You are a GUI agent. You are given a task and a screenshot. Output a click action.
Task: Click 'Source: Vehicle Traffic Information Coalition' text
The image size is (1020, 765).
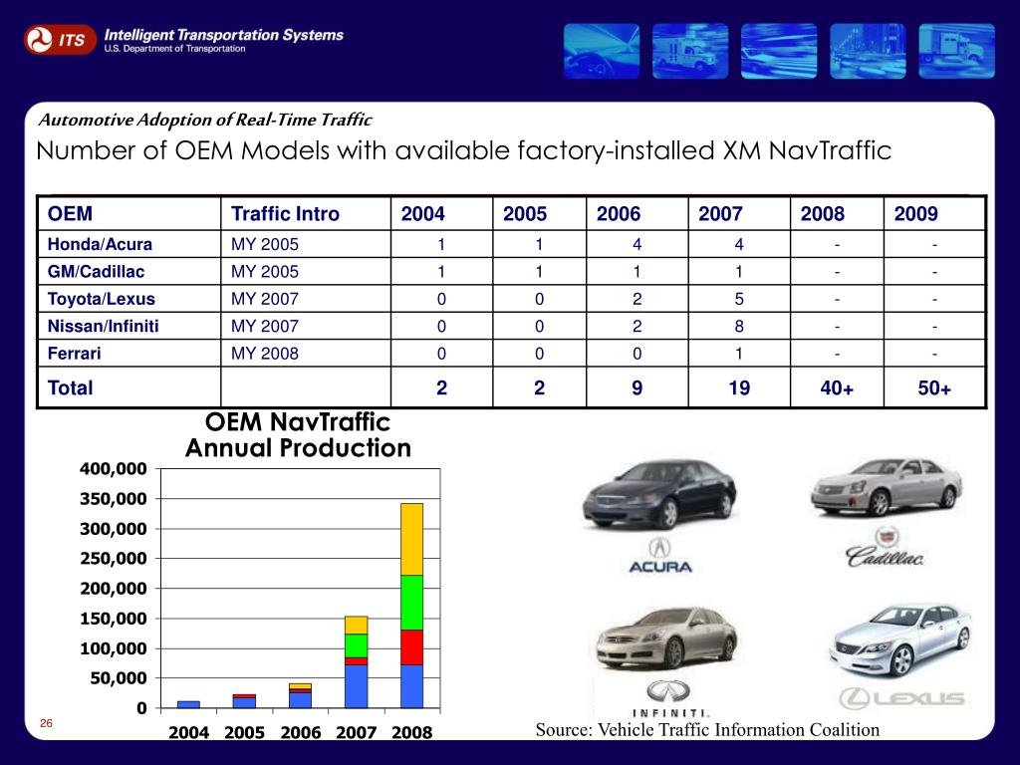[707, 730]
